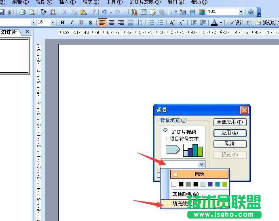
Task: Select the slide thumbnail in the panel
Action: pos(14,56)
